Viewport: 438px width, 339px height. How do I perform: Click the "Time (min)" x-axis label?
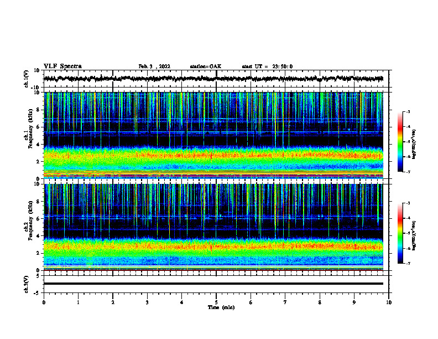coord(221,307)
